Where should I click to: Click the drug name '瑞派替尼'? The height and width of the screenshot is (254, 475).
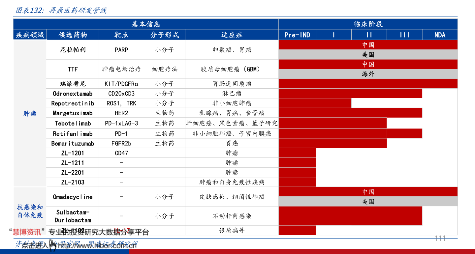click(x=73, y=84)
